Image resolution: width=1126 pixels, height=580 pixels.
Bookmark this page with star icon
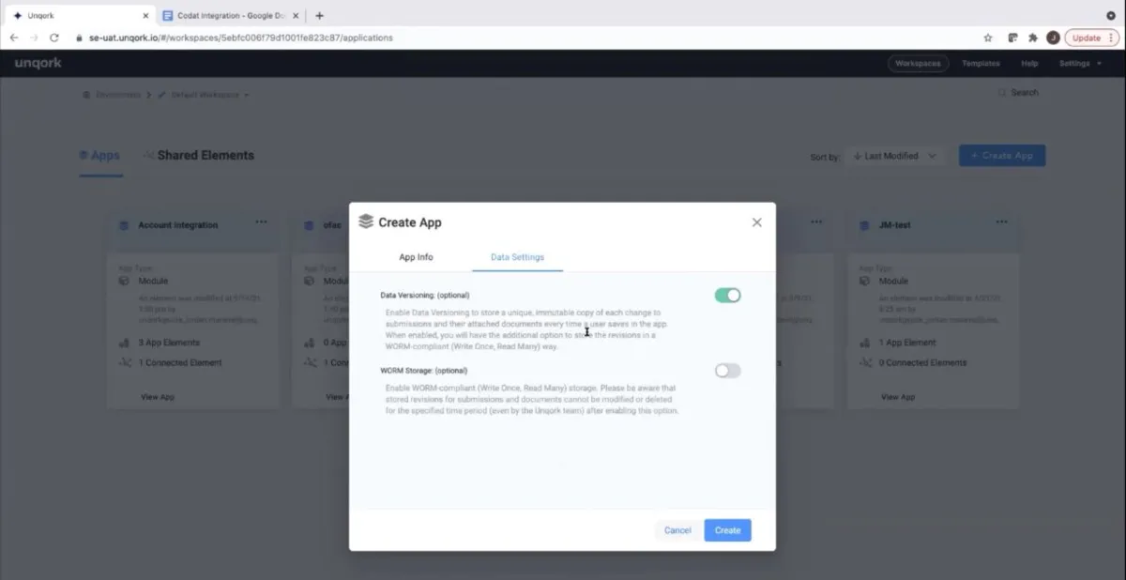(x=988, y=38)
